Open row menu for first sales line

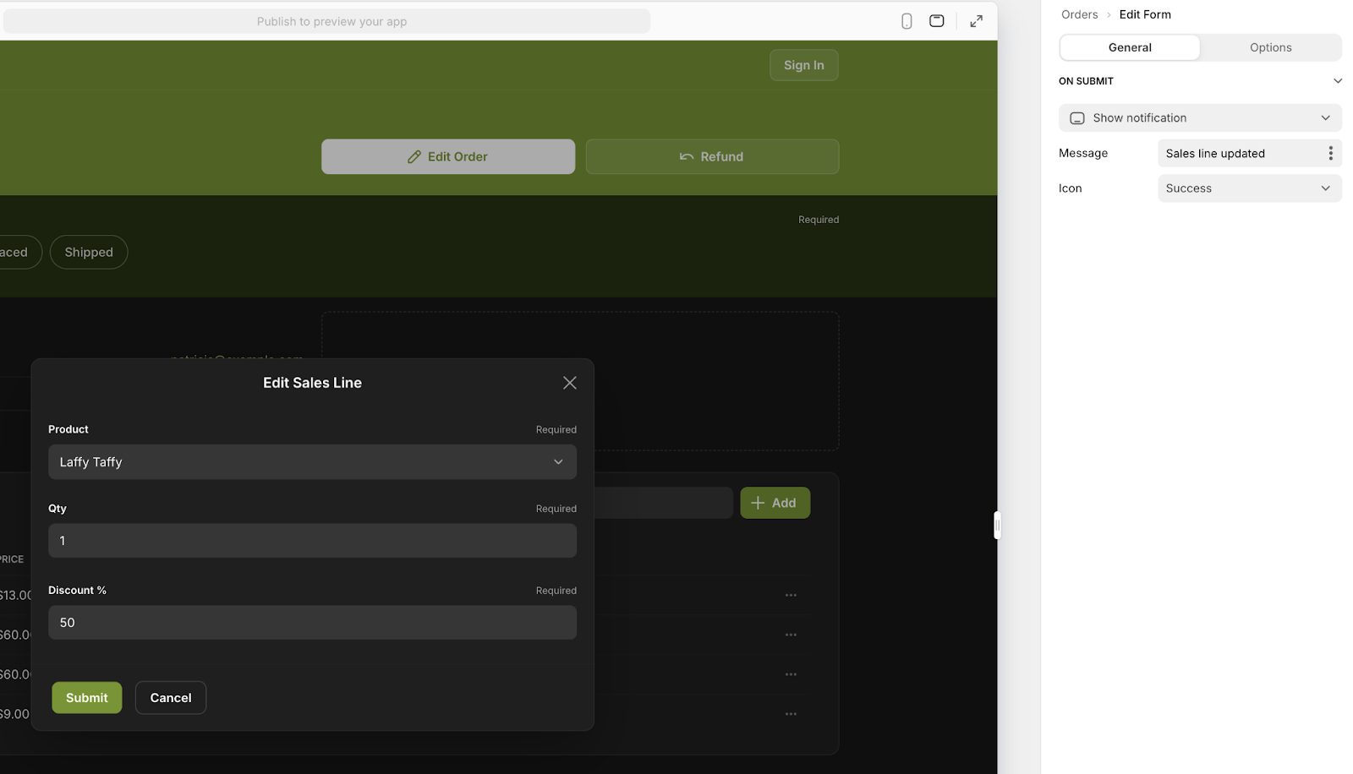(x=791, y=595)
